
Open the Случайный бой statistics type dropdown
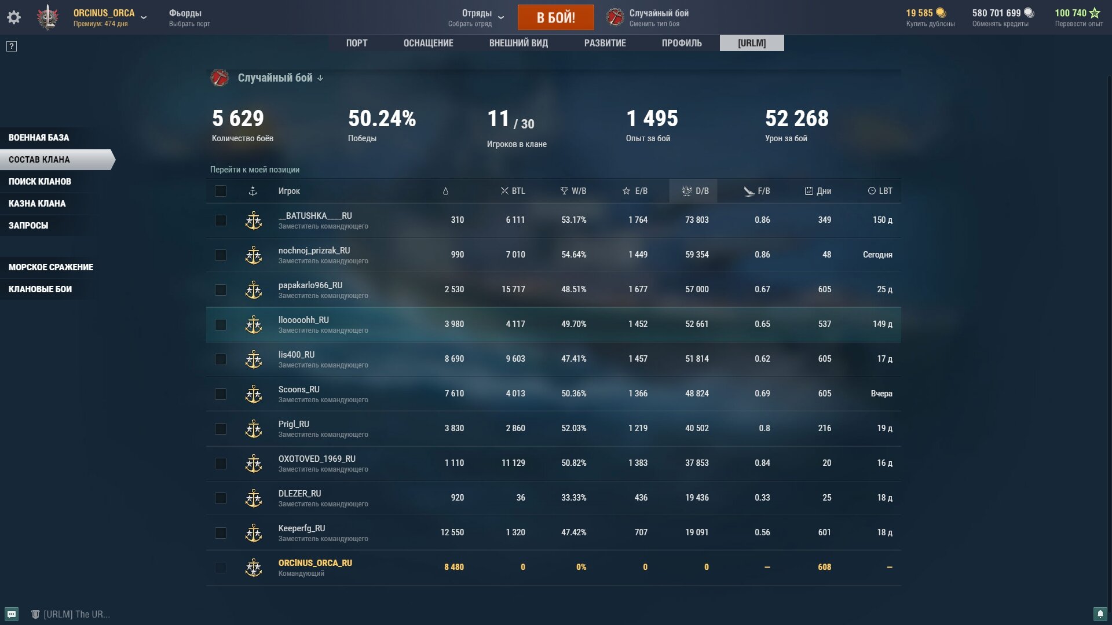[x=281, y=78]
